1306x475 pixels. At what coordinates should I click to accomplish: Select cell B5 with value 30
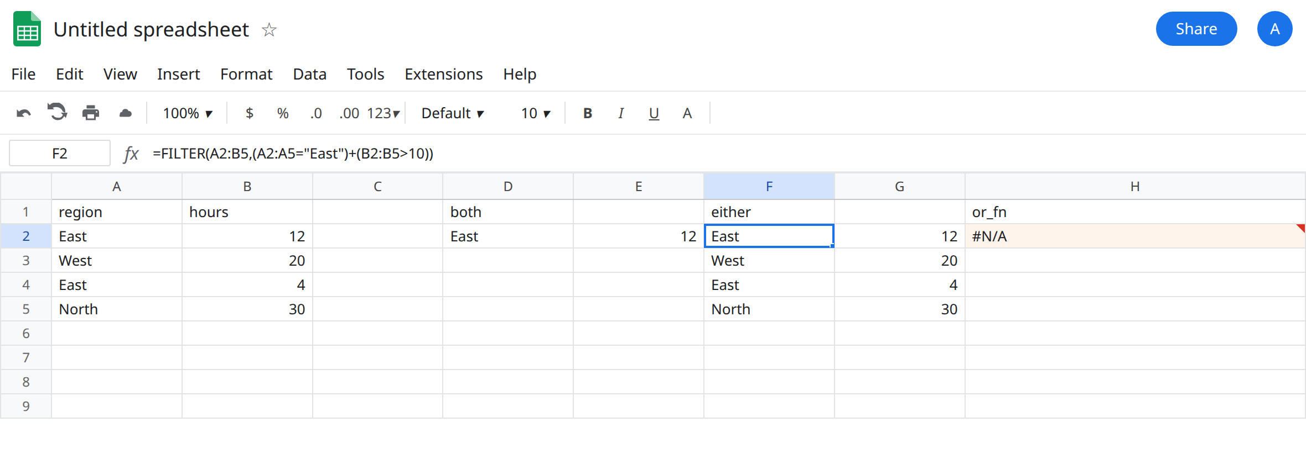pyautogui.click(x=247, y=309)
